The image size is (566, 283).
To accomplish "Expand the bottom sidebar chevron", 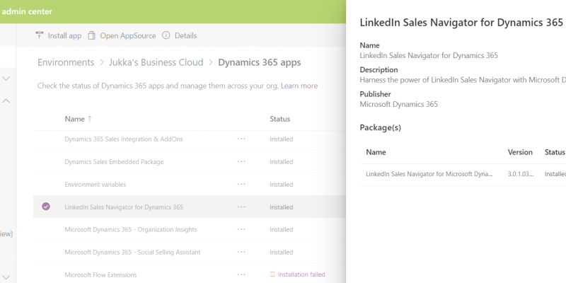I will (x=6, y=277).
